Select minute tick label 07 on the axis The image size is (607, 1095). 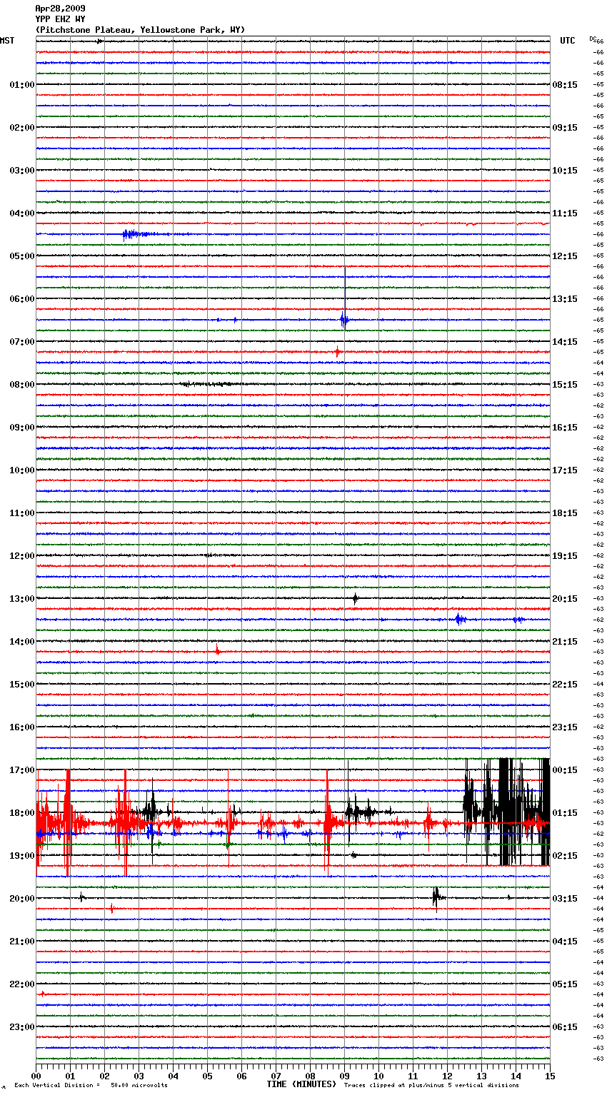(x=276, y=1076)
